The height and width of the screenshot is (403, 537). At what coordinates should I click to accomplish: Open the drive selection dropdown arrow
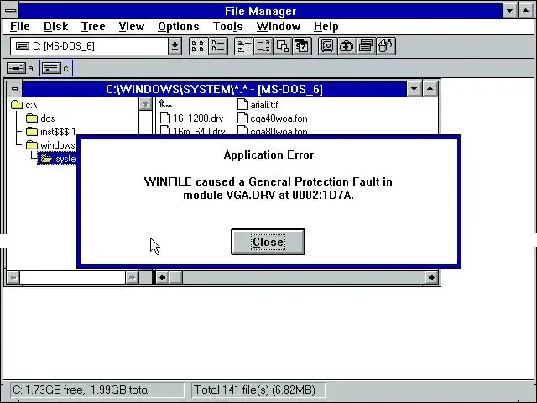[175, 46]
